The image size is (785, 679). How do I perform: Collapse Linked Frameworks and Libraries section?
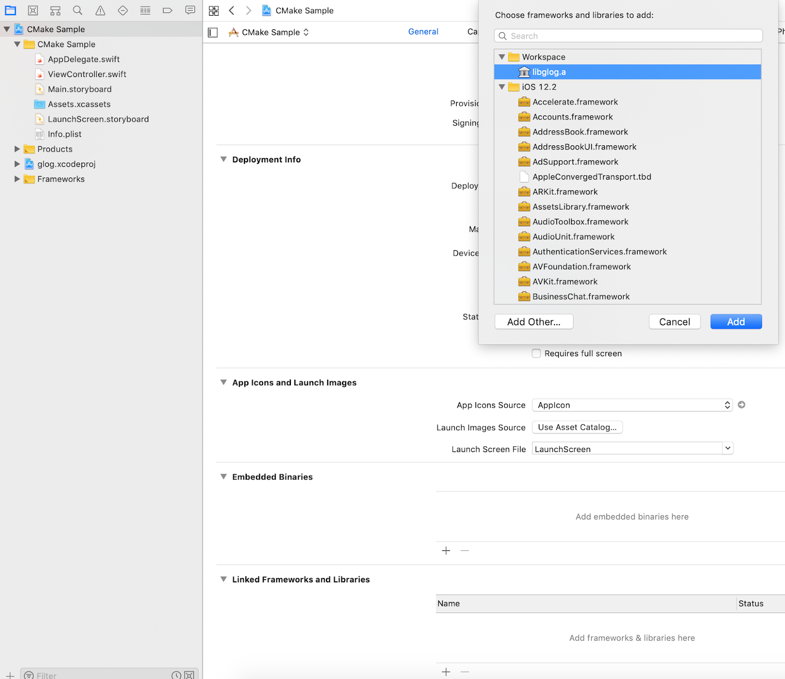[224, 579]
